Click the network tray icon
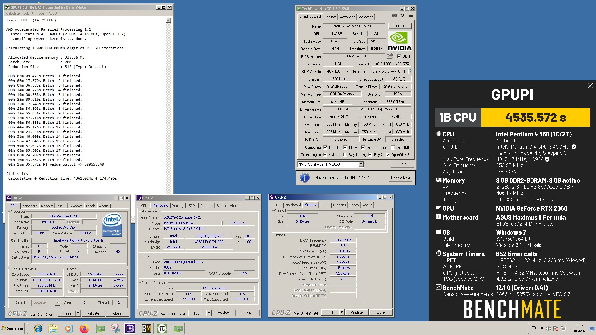Viewport: 596px width, 335px height. click(x=563, y=328)
